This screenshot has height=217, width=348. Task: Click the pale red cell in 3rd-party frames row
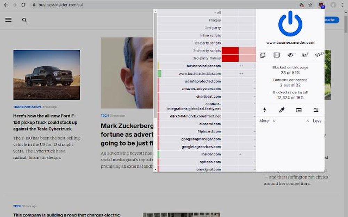[x=246, y=58]
